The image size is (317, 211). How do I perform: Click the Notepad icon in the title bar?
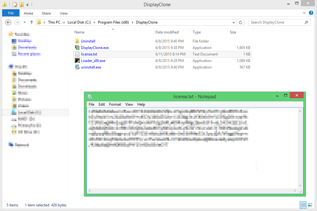click(x=90, y=96)
